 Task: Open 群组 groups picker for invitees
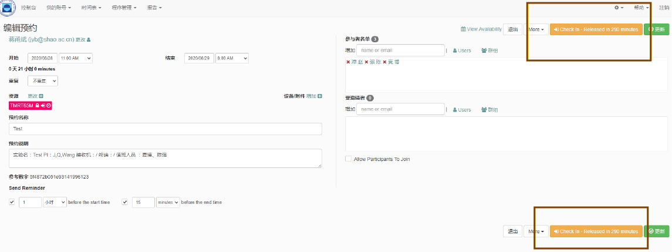click(x=489, y=109)
